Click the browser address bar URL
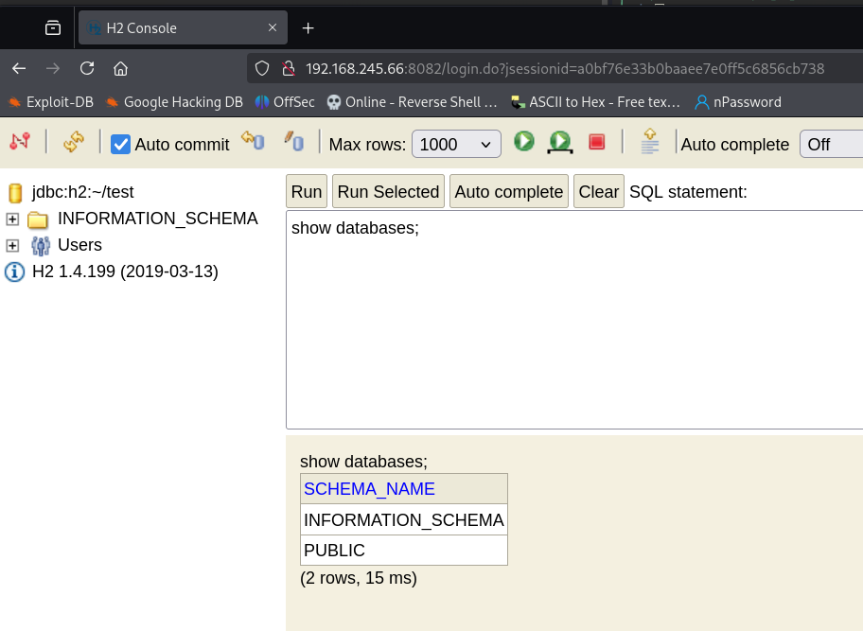Screen dimensions: 863x631 coord(565,69)
